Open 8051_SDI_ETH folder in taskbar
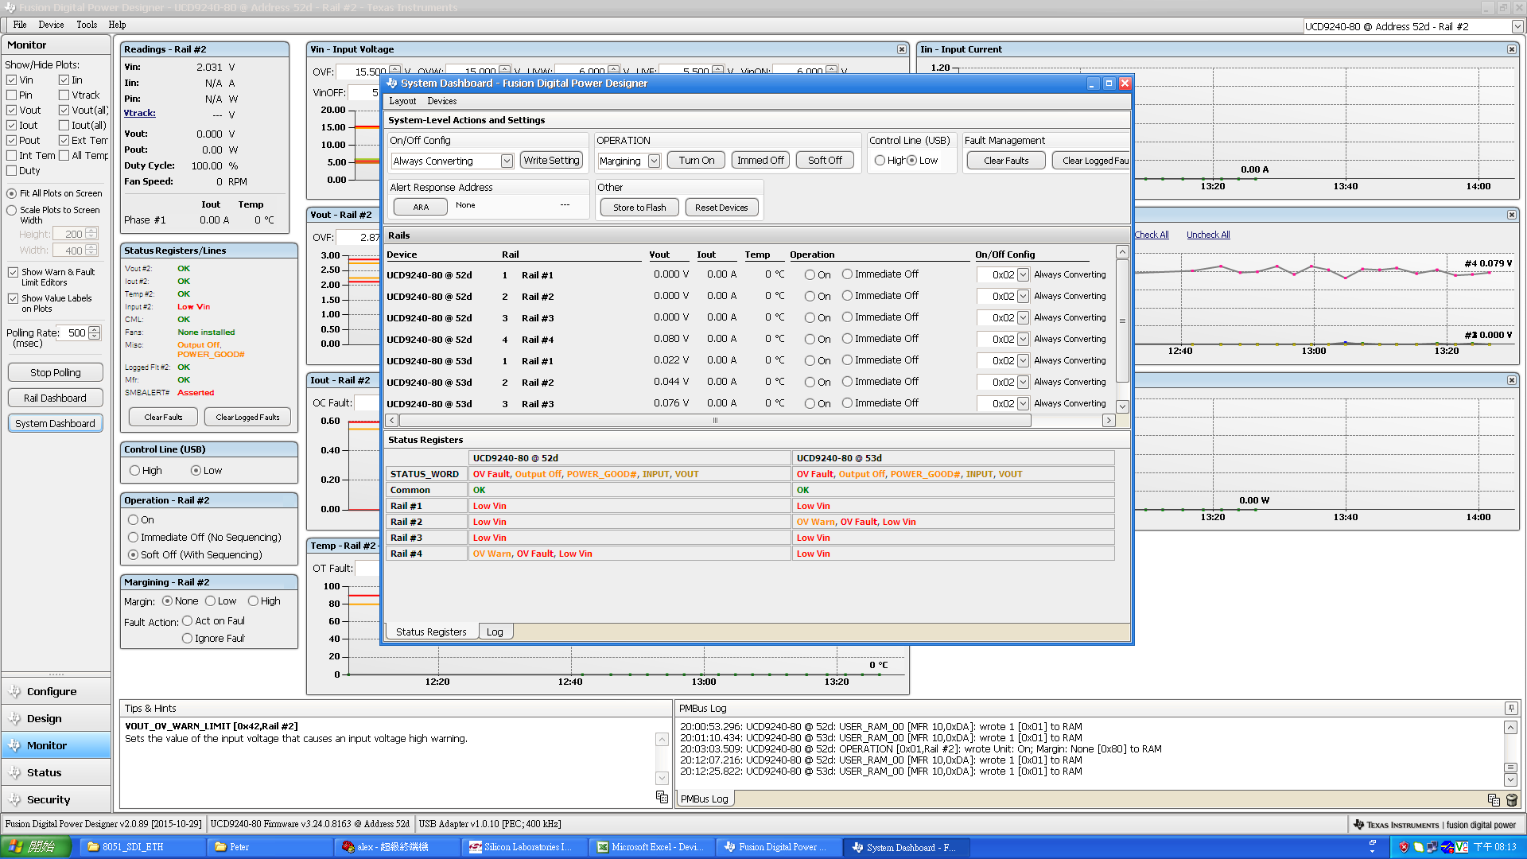Image resolution: width=1527 pixels, height=859 pixels. pos(142,847)
